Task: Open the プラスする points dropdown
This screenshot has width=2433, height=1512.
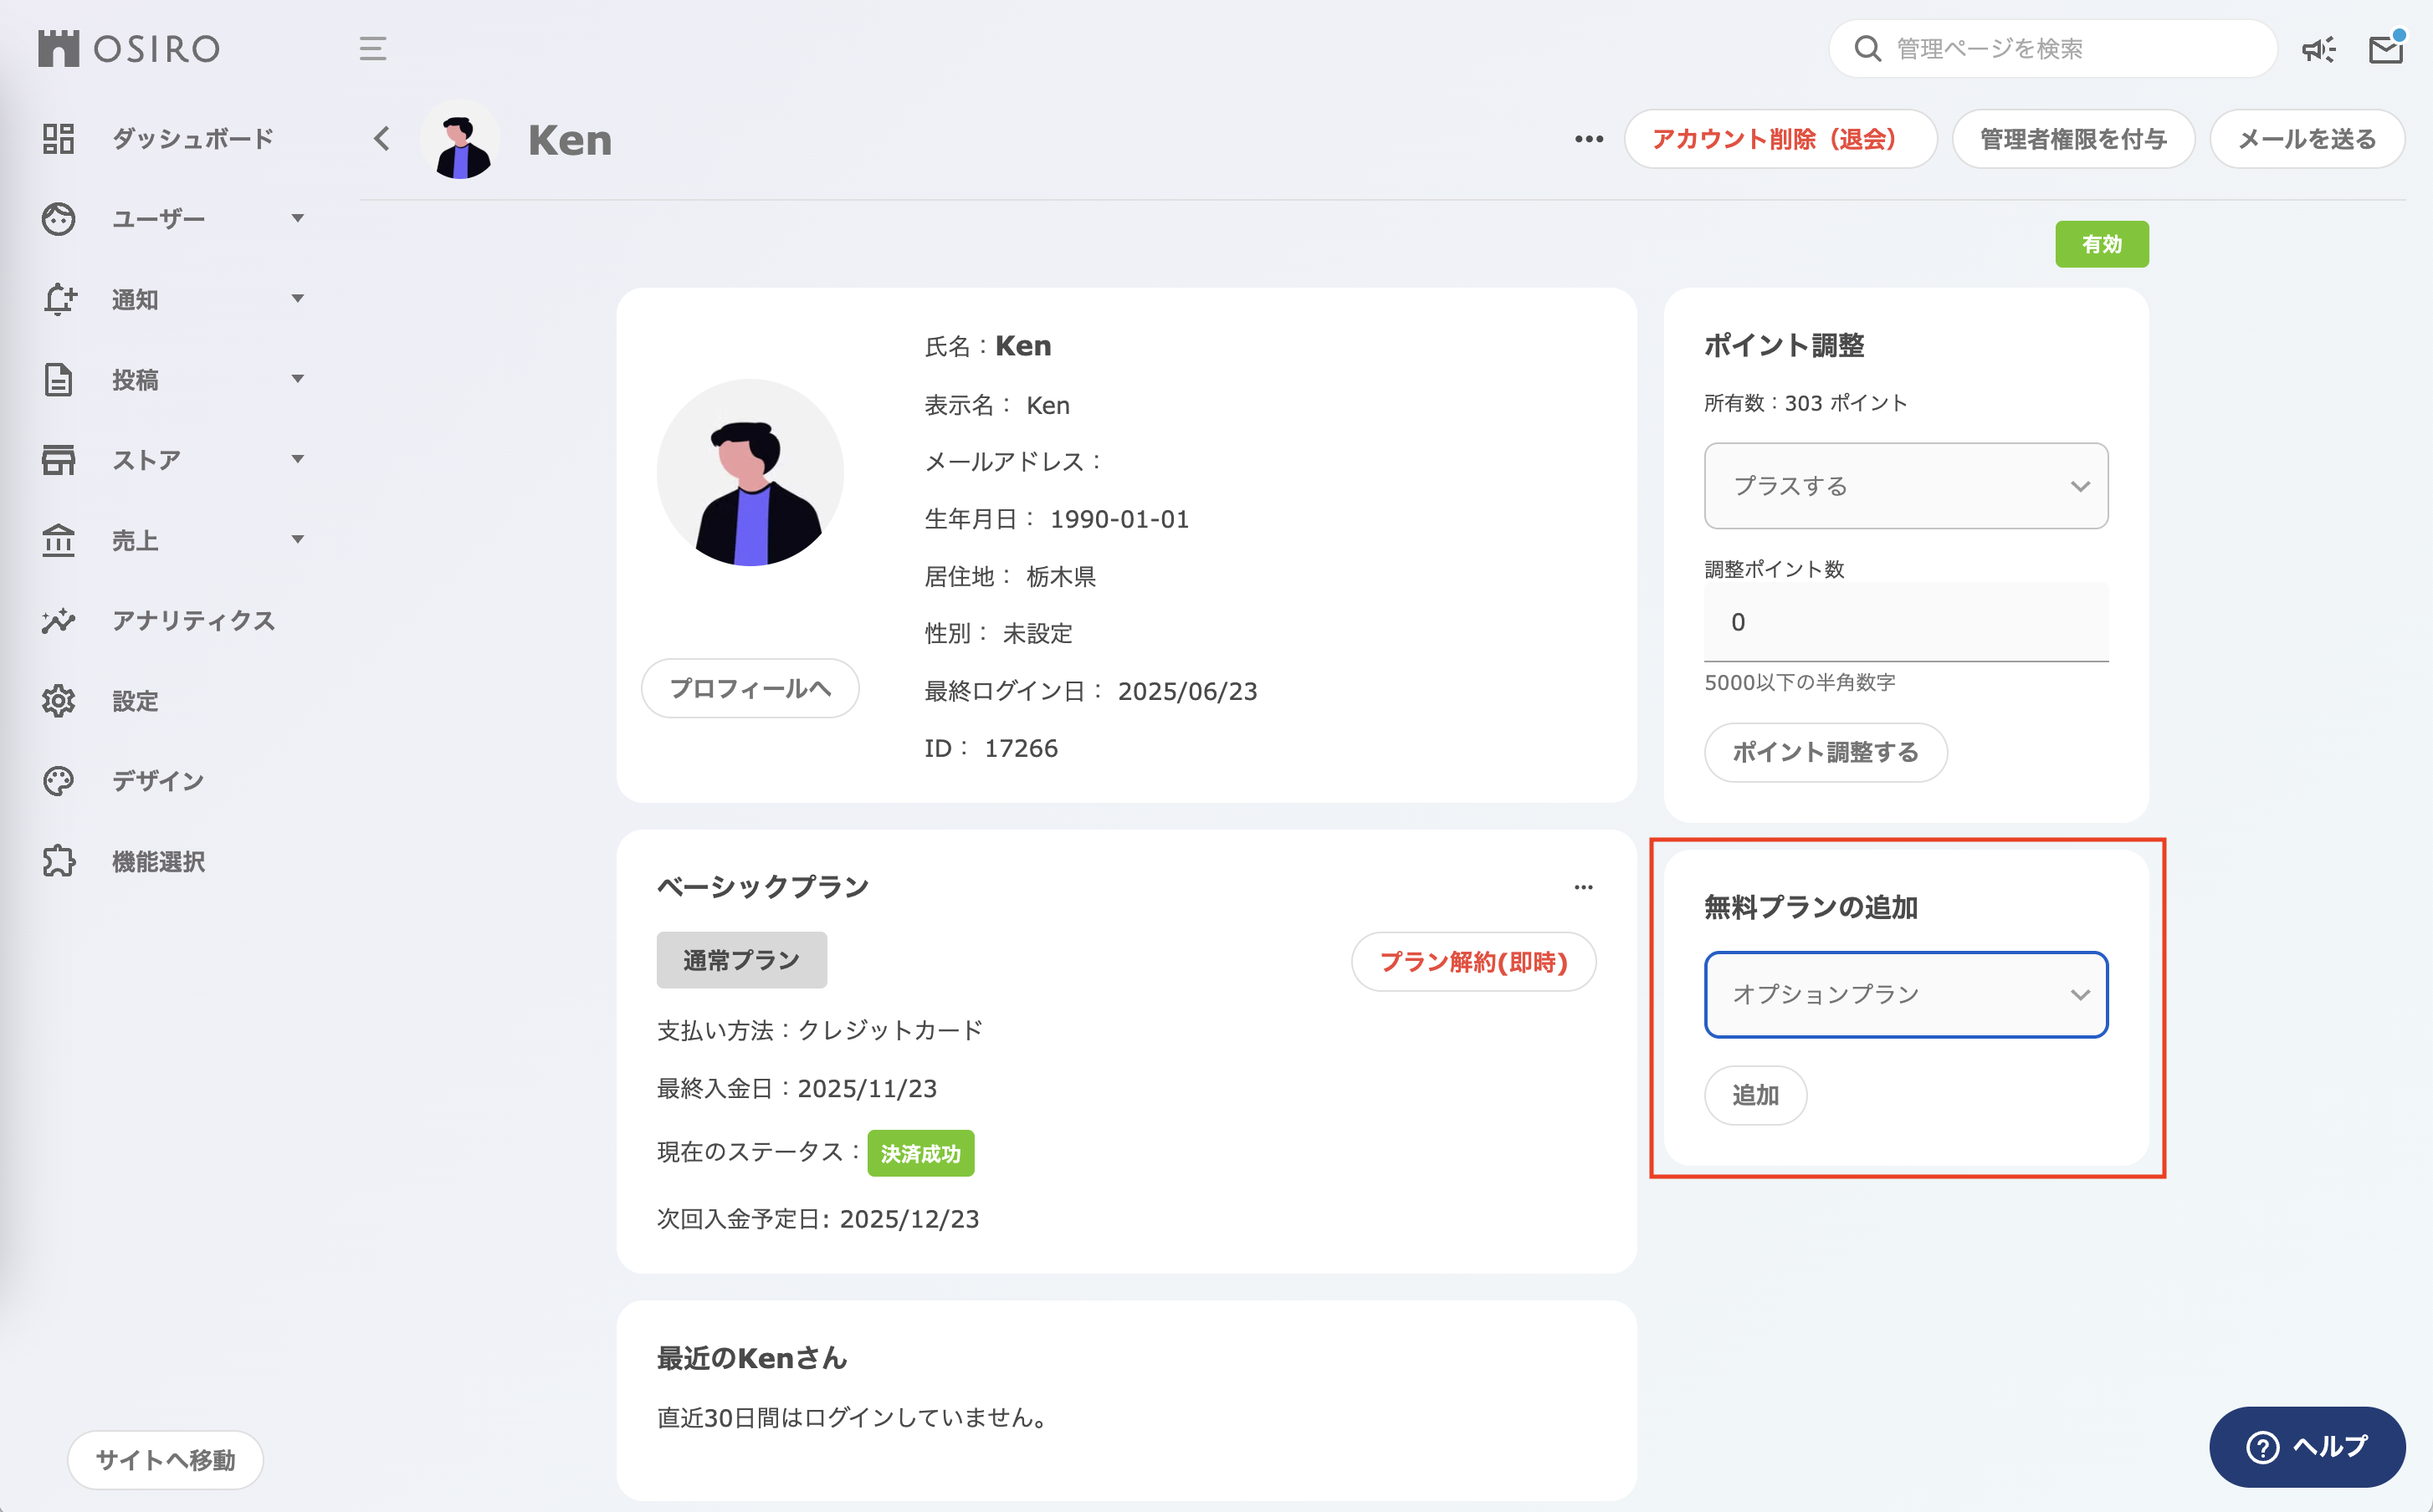Action: (1905, 486)
